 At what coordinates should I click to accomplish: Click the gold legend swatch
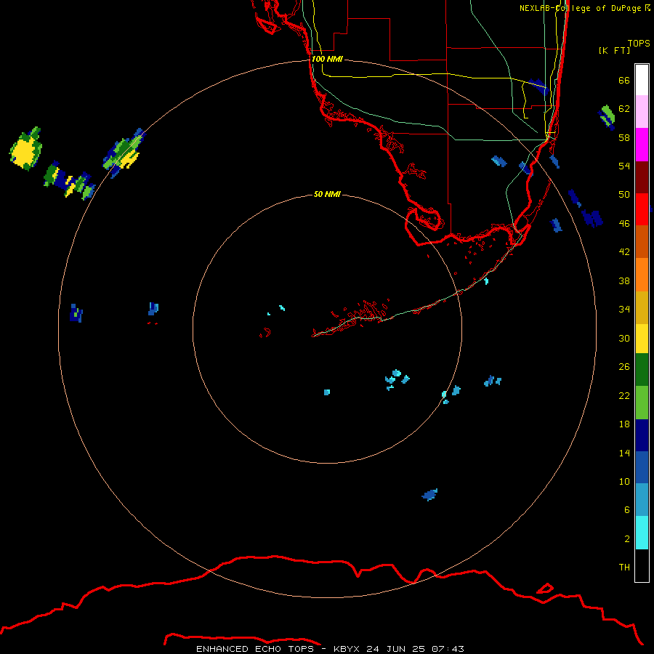[x=642, y=307]
